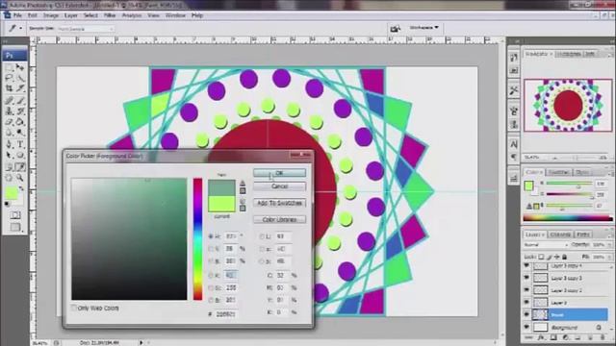
Task: Click the R value field in Color Picker
Action: (231, 276)
